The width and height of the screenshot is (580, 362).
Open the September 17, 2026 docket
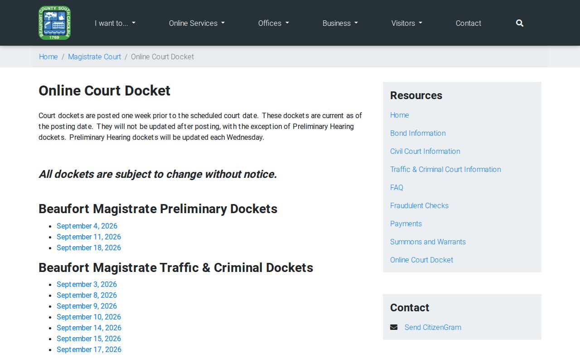[x=89, y=349]
